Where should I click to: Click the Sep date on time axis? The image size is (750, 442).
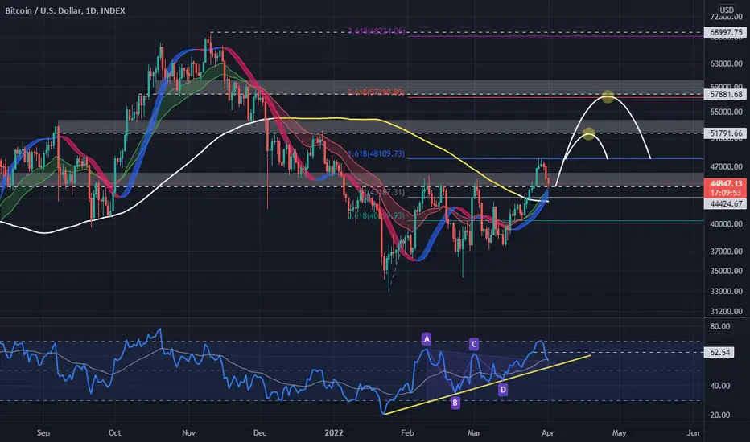43,433
